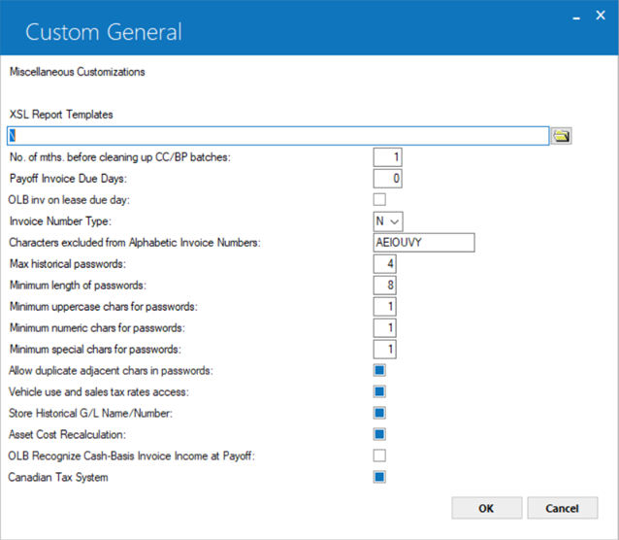Click the Minimum uppercase chars field

point(384,306)
